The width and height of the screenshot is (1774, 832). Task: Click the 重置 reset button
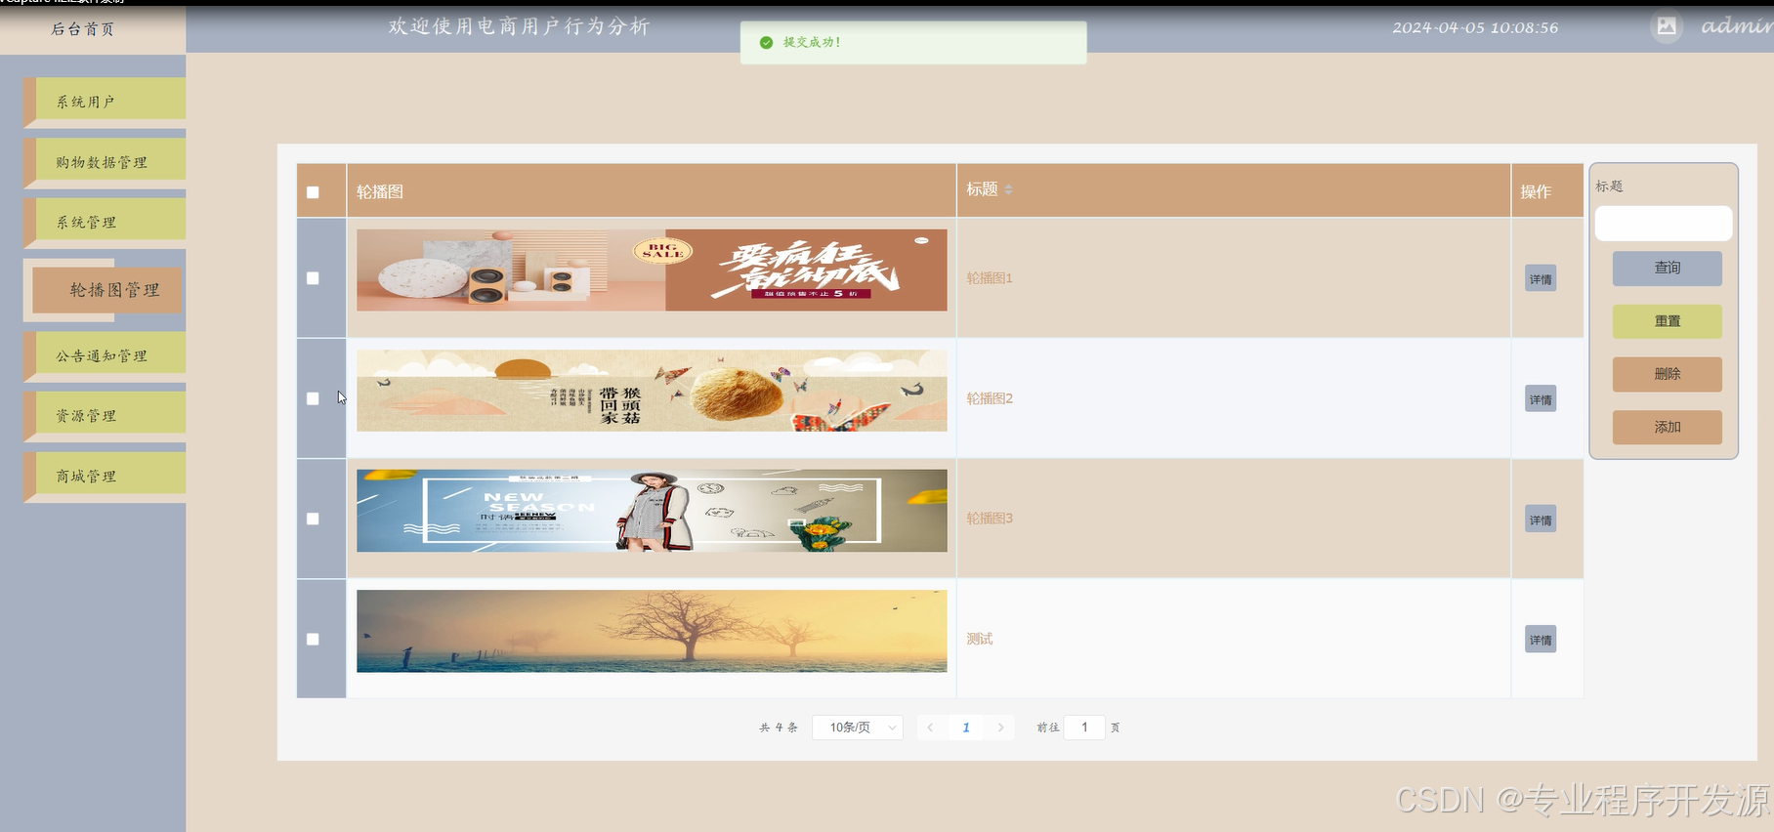(x=1667, y=321)
